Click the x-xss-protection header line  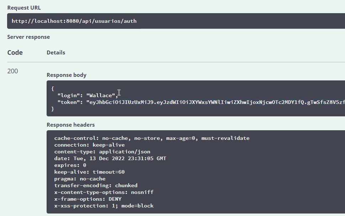point(103,206)
